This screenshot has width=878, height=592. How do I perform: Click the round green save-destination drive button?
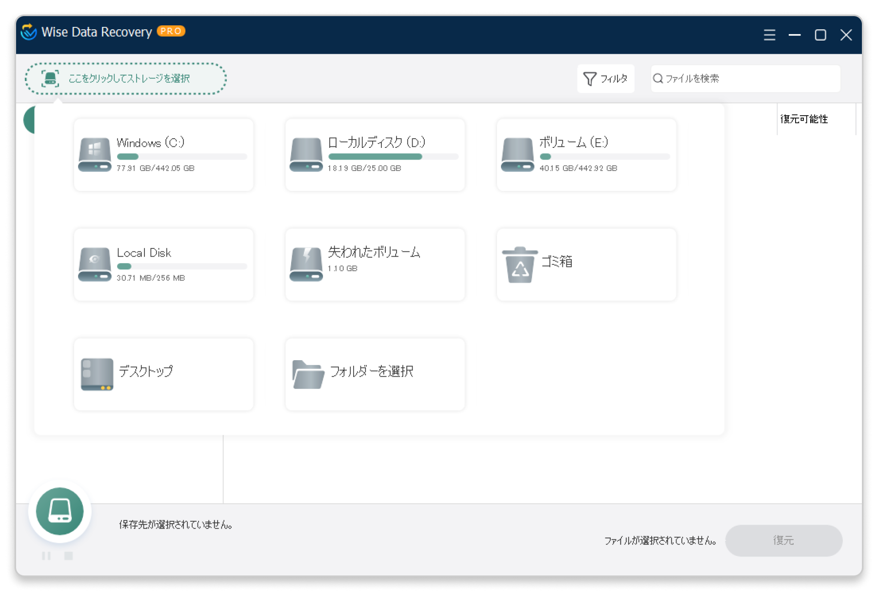60,511
